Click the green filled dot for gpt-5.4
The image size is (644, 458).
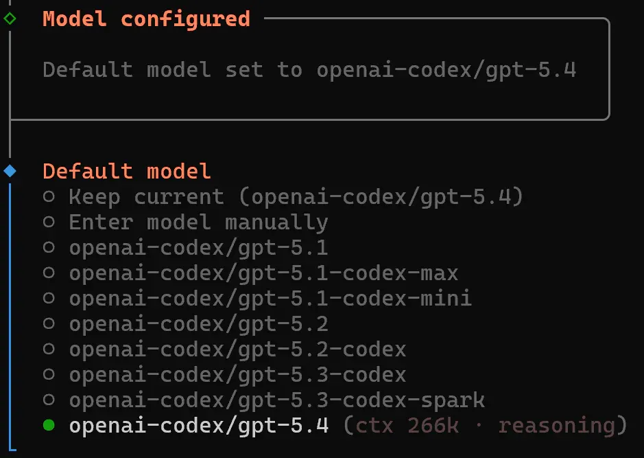coord(49,425)
